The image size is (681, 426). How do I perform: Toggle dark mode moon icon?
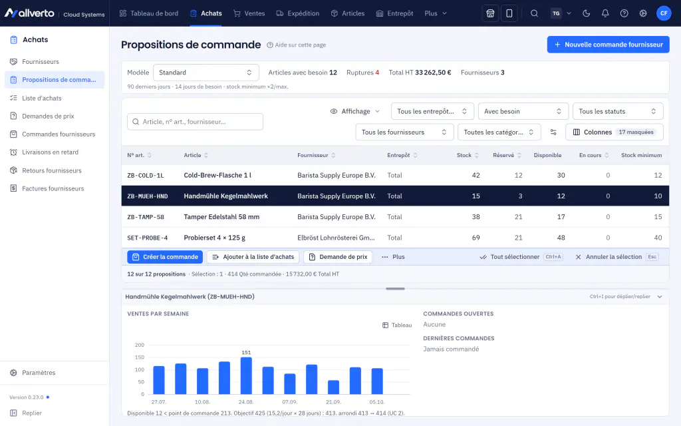(587, 13)
